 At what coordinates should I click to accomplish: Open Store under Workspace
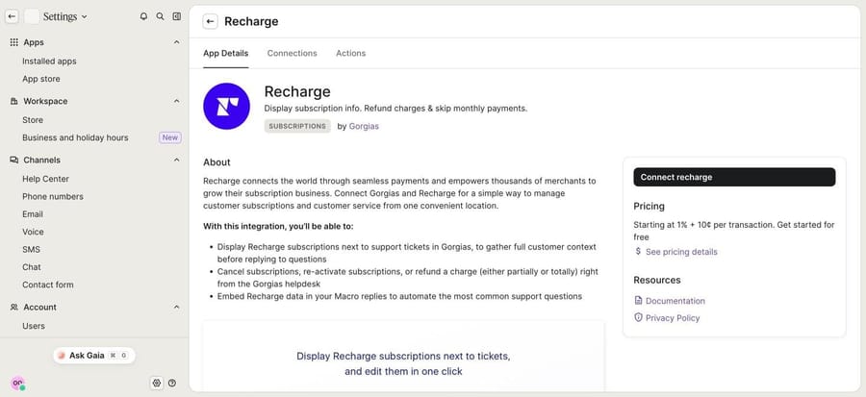click(x=33, y=119)
